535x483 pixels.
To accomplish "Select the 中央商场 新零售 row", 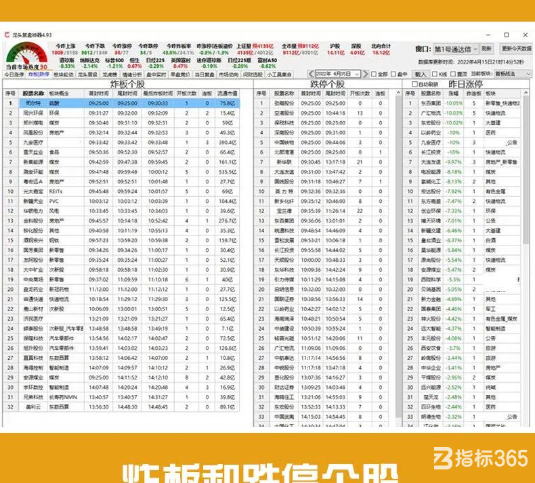I will tap(121, 280).
